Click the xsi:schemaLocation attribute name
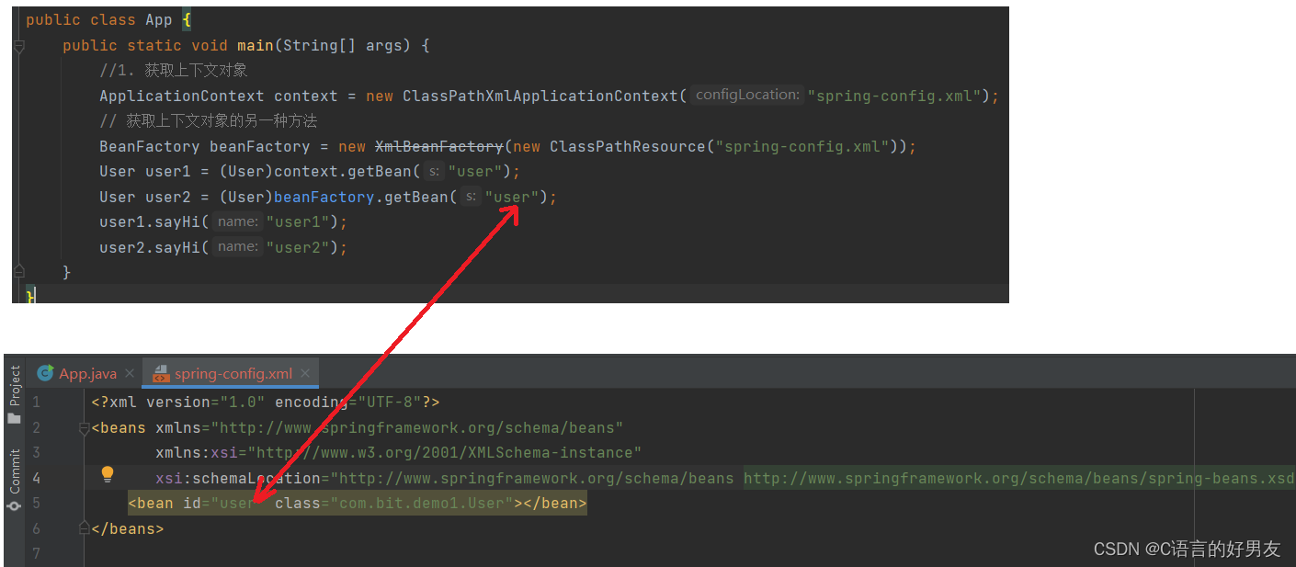This screenshot has width=1296, height=567. point(238,478)
